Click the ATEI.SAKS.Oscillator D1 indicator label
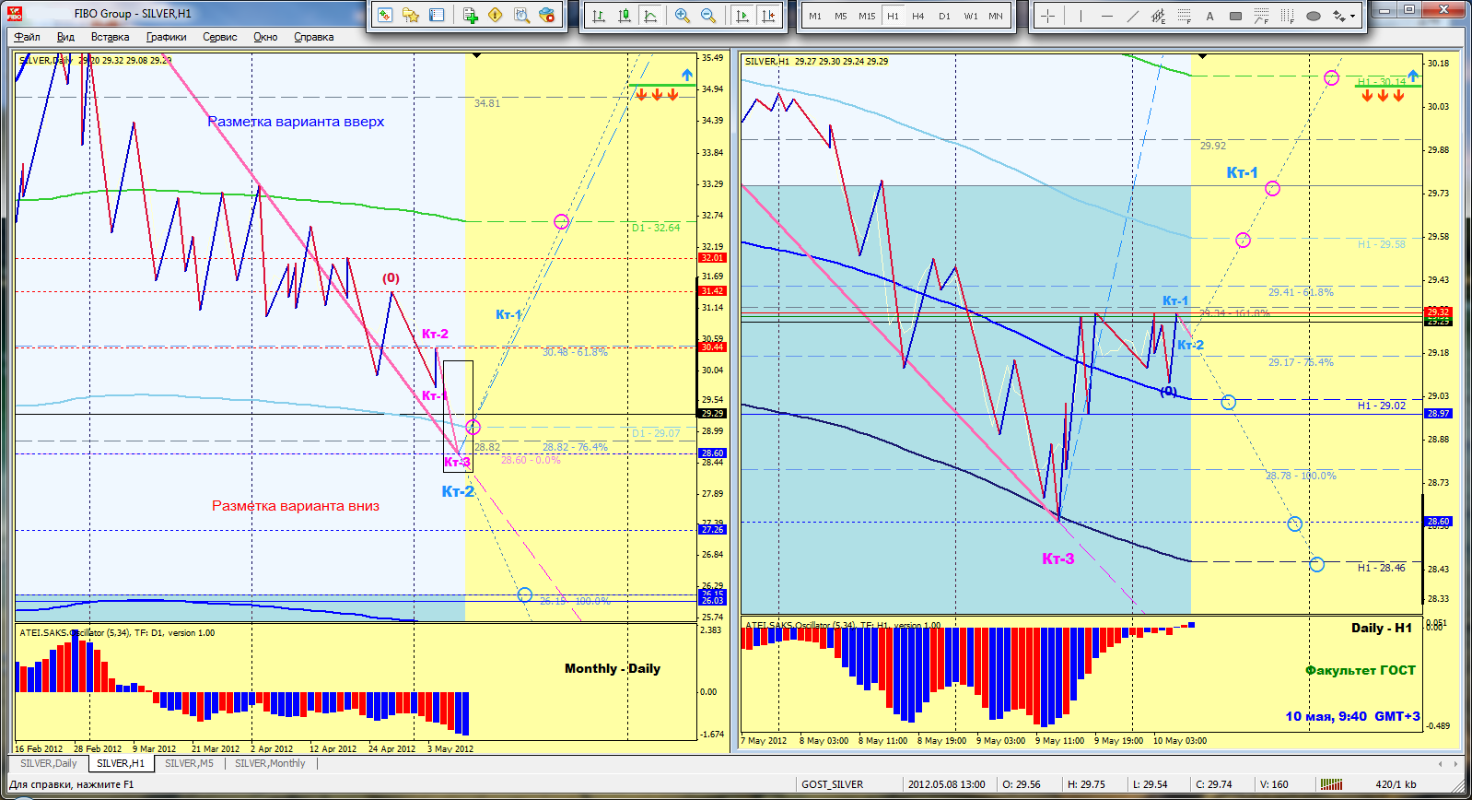Screen dimensions: 1472x800 [117, 632]
